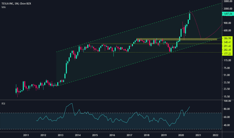Click the 75.00 price axis label
This screenshot has width=234, height=138.
(x=227, y=68)
